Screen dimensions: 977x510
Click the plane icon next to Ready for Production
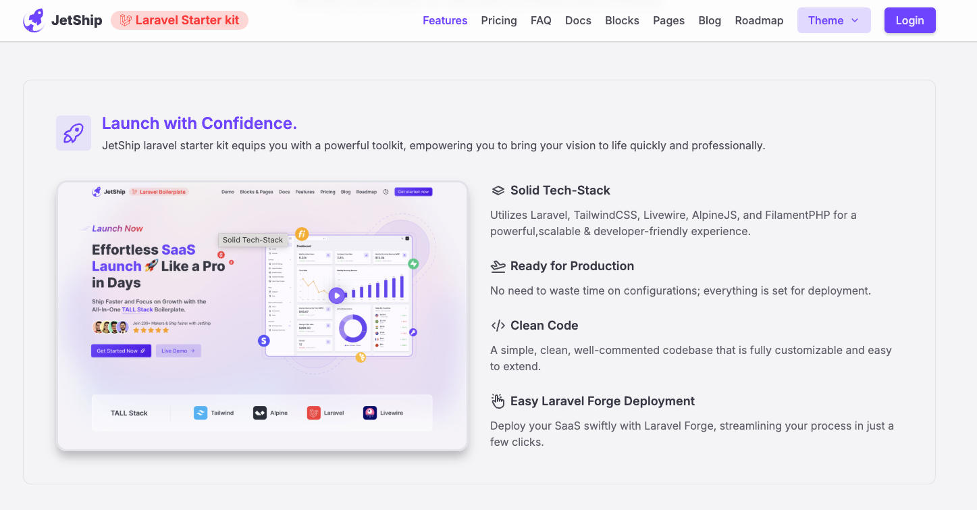click(498, 266)
